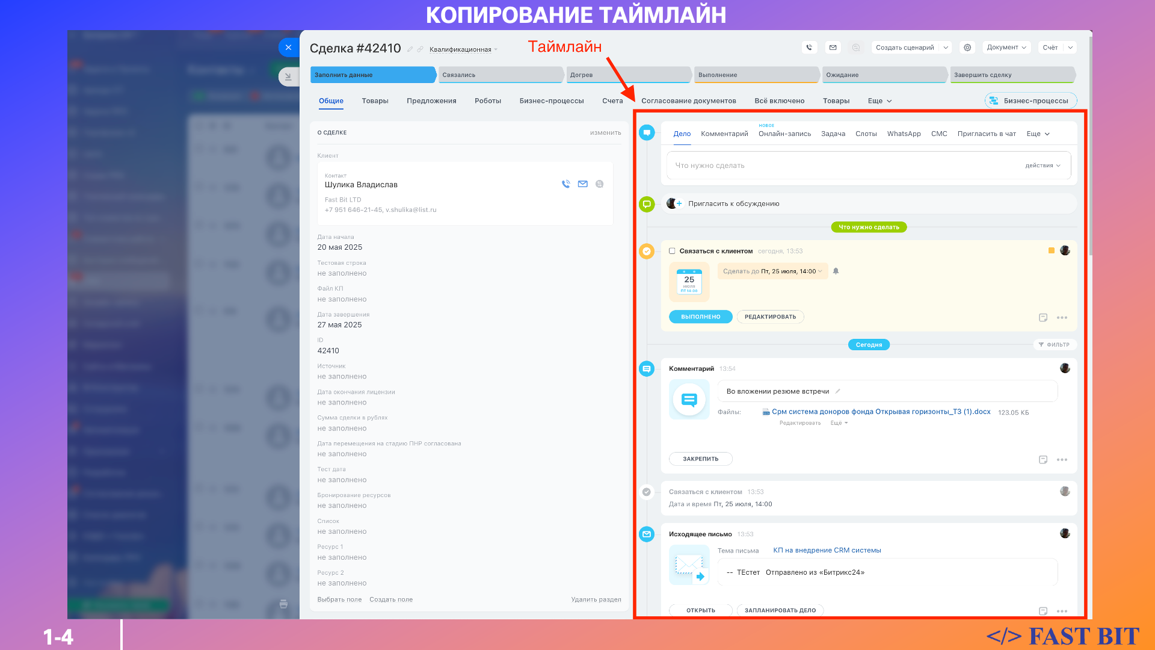The width and height of the screenshot is (1155, 650).
Task: Click the note icon on the task card
Action: point(1043,318)
